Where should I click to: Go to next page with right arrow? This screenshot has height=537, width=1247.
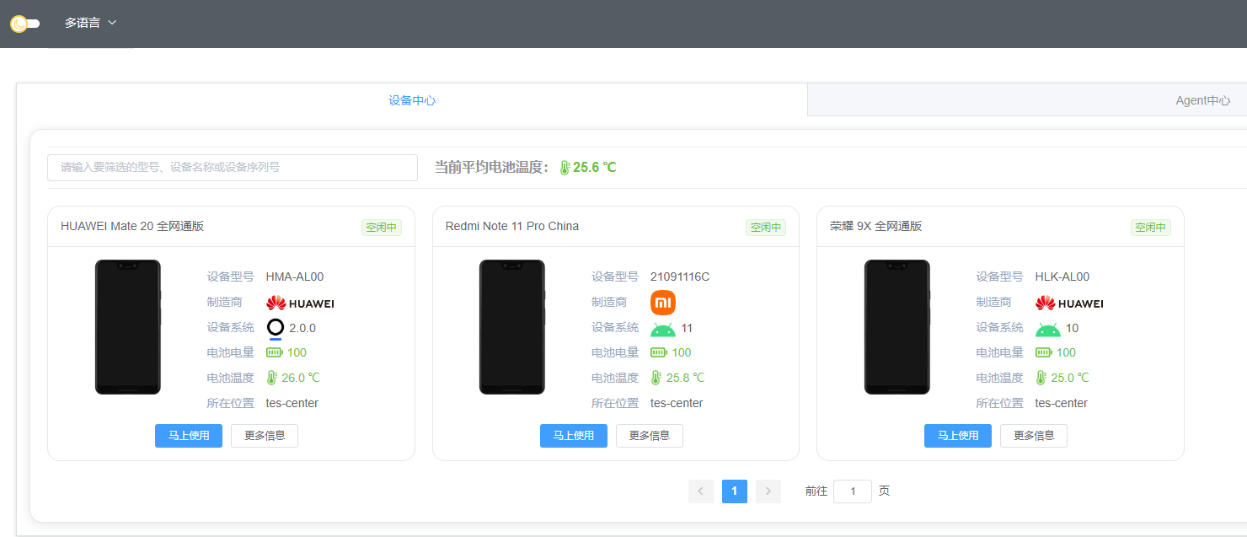(768, 491)
